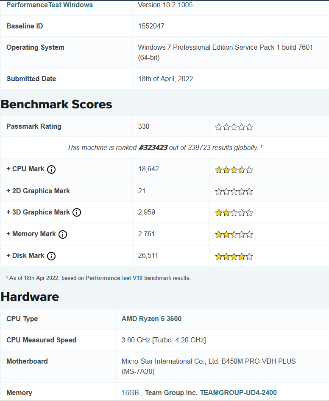329x401 pixels.
Task: Click the Operating System label
Action: point(35,47)
